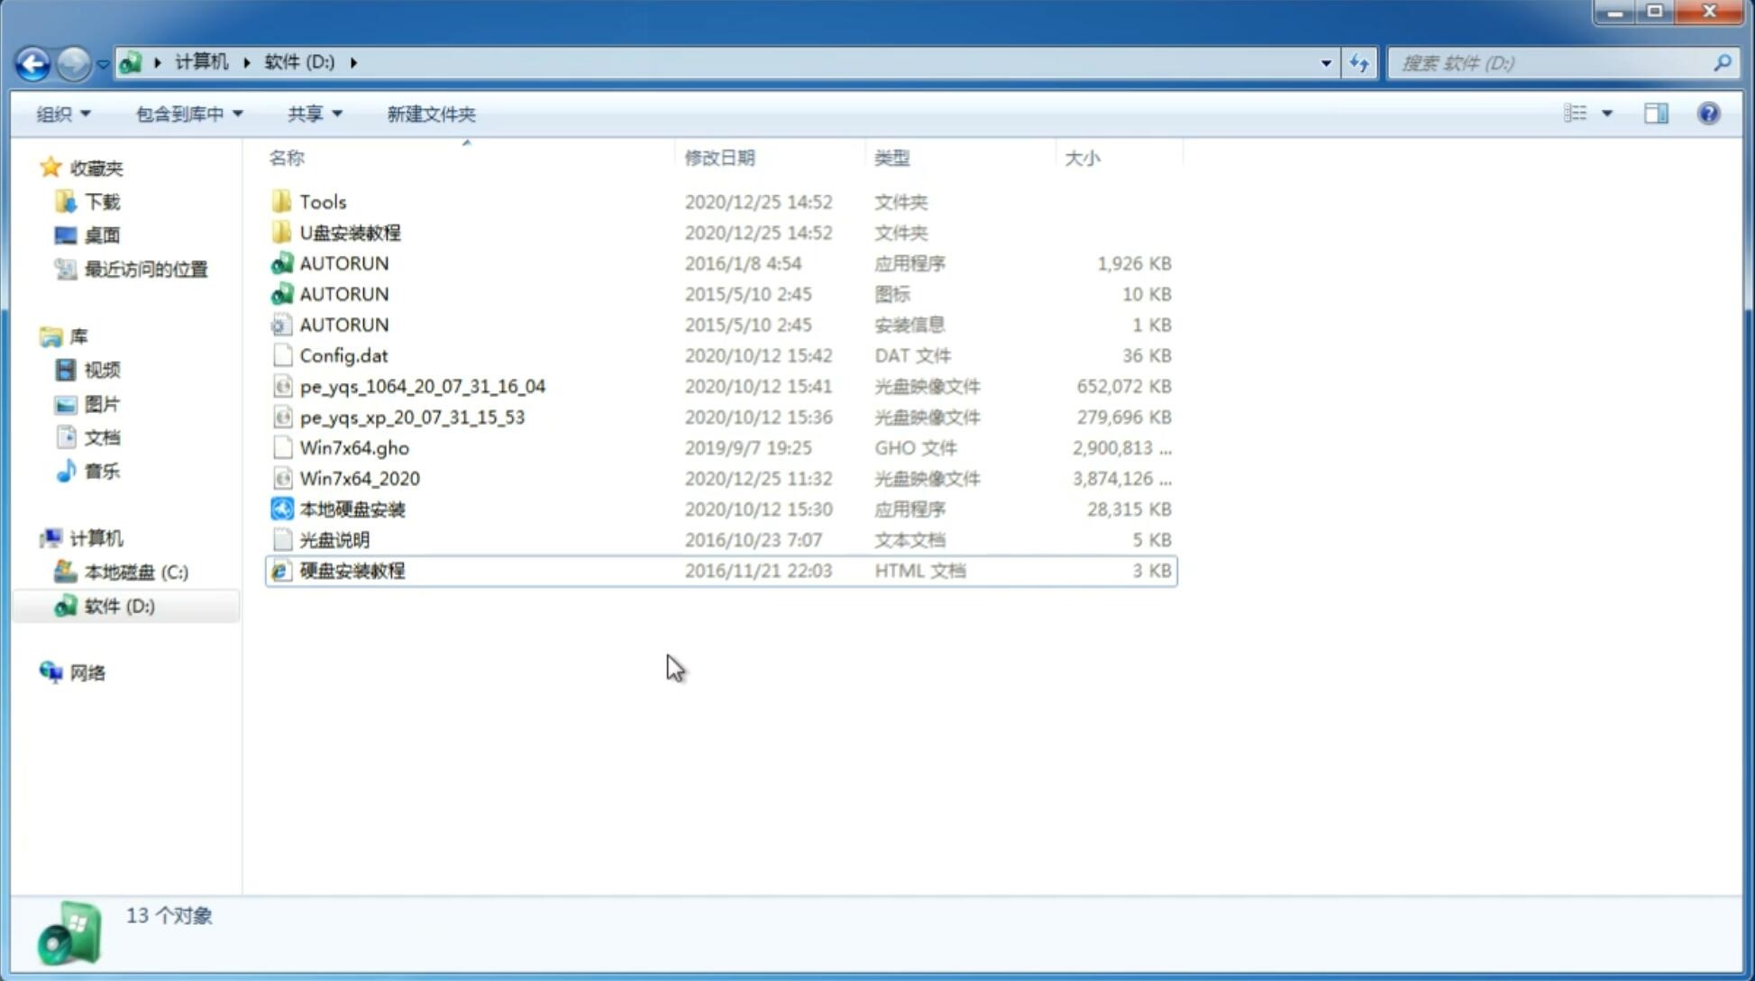Expand view options dropdown arrow
The height and width of the screenshot is (981, 1755).
[x=1607, y=114]
